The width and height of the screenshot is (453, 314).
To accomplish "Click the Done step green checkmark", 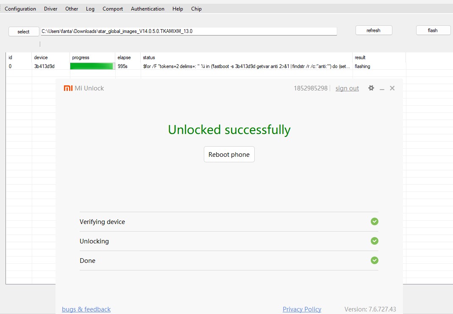I will (375, 260).
